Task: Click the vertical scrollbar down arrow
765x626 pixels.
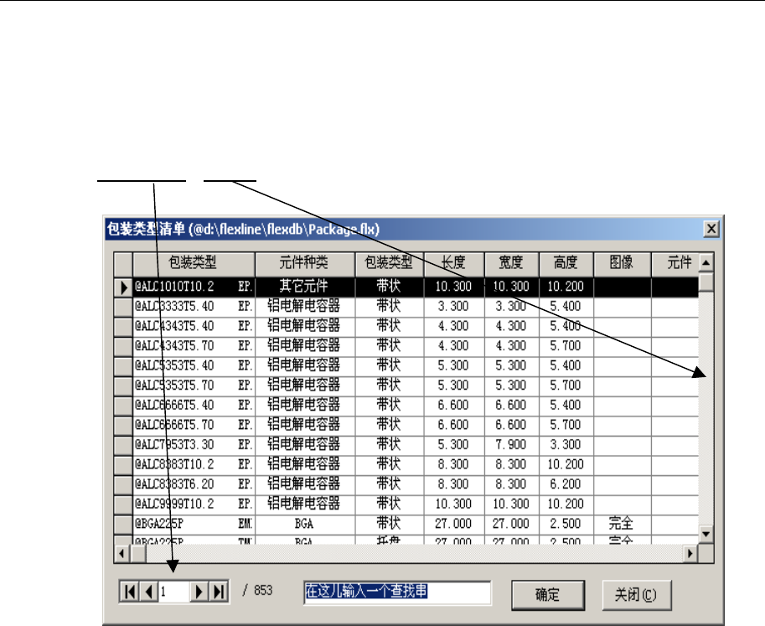Action: tap(706, 535)
